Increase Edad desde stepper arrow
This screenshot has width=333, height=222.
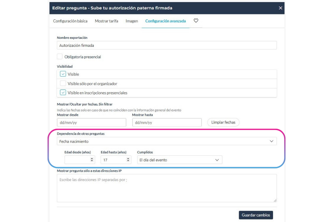92,159
